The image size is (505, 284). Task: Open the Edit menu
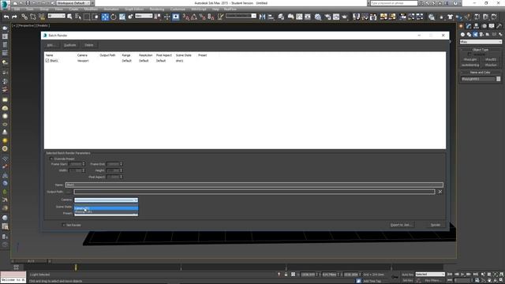point(17,9)
